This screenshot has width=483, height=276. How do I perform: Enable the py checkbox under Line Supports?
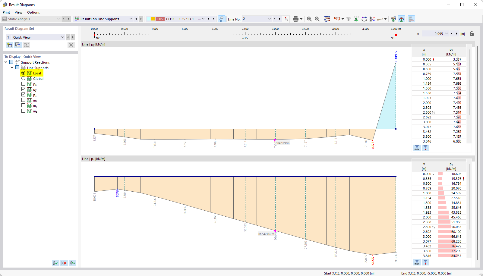[x=23, y=89]
